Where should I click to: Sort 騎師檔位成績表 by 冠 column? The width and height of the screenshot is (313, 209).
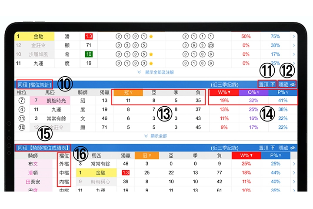coord(147,155)
